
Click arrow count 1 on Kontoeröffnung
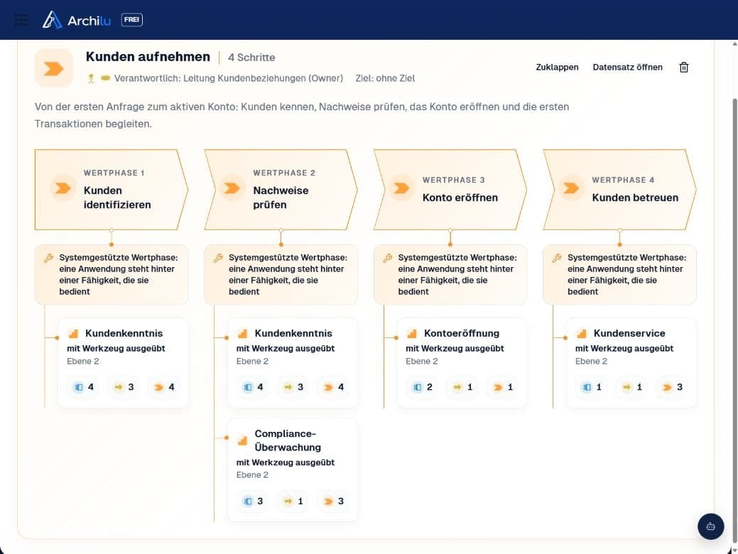tap(462, 387)
